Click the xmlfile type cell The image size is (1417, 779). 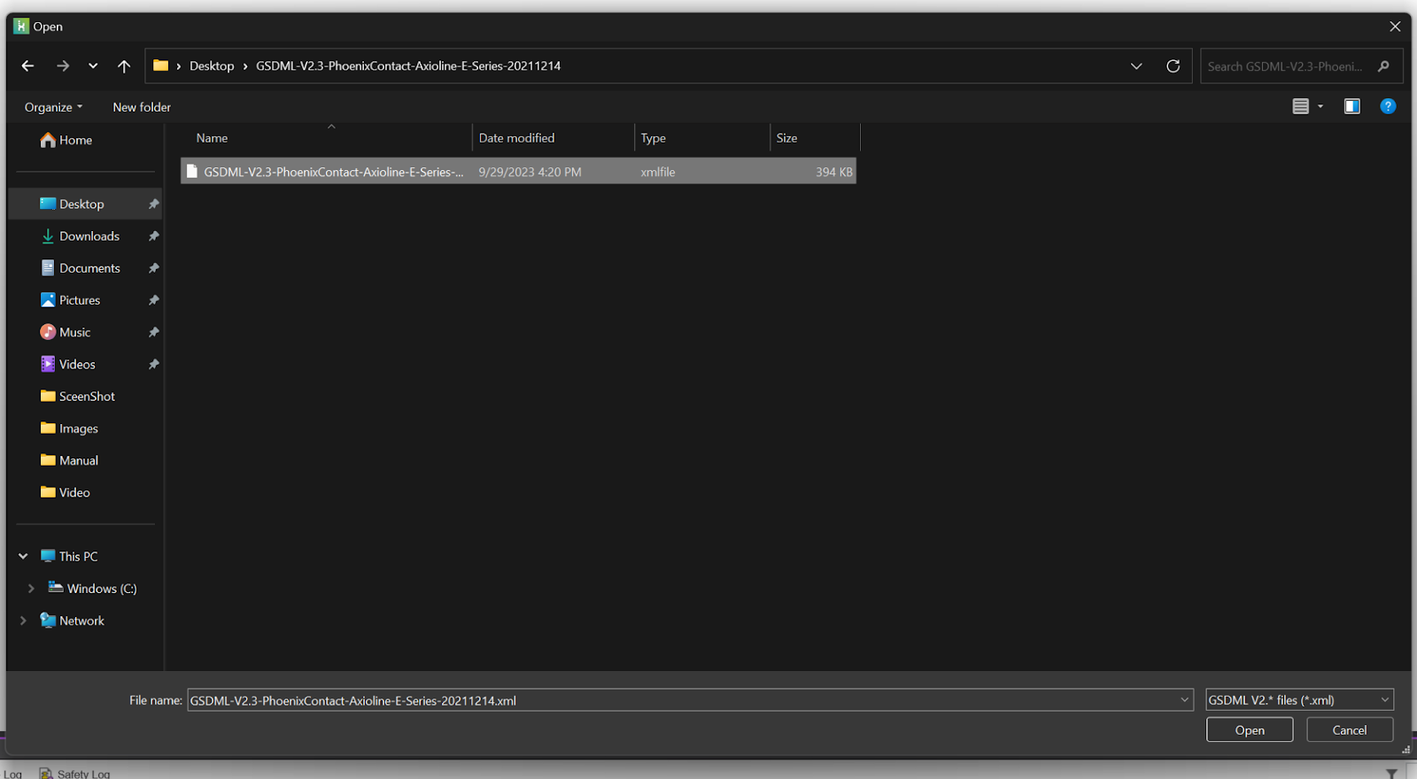[658, 172]
